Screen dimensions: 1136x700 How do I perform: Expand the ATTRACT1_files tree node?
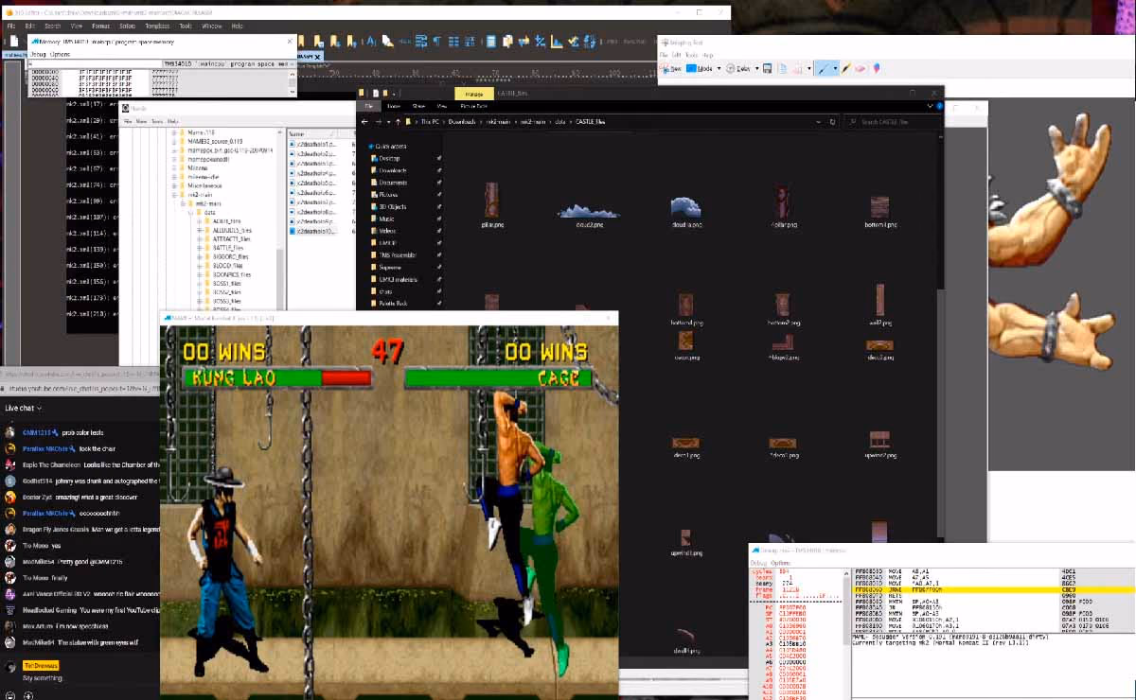200,238
